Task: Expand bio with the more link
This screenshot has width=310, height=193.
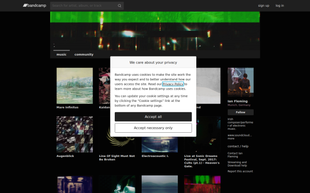Action: click(x=231, y=138)
